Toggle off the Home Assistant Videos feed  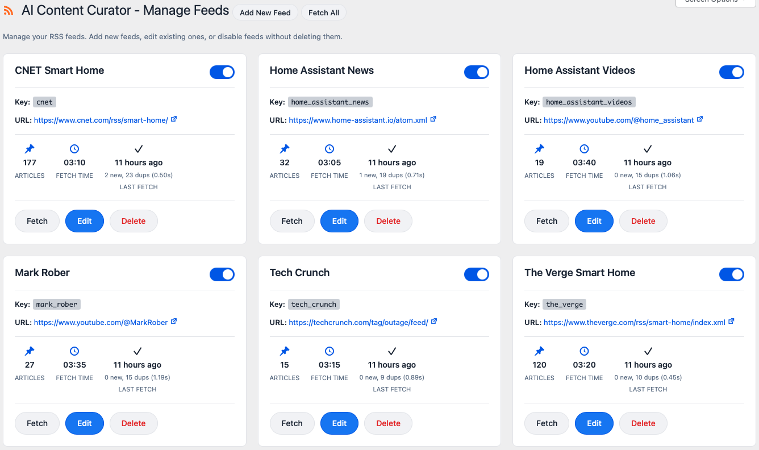click(x=732, y=72)
